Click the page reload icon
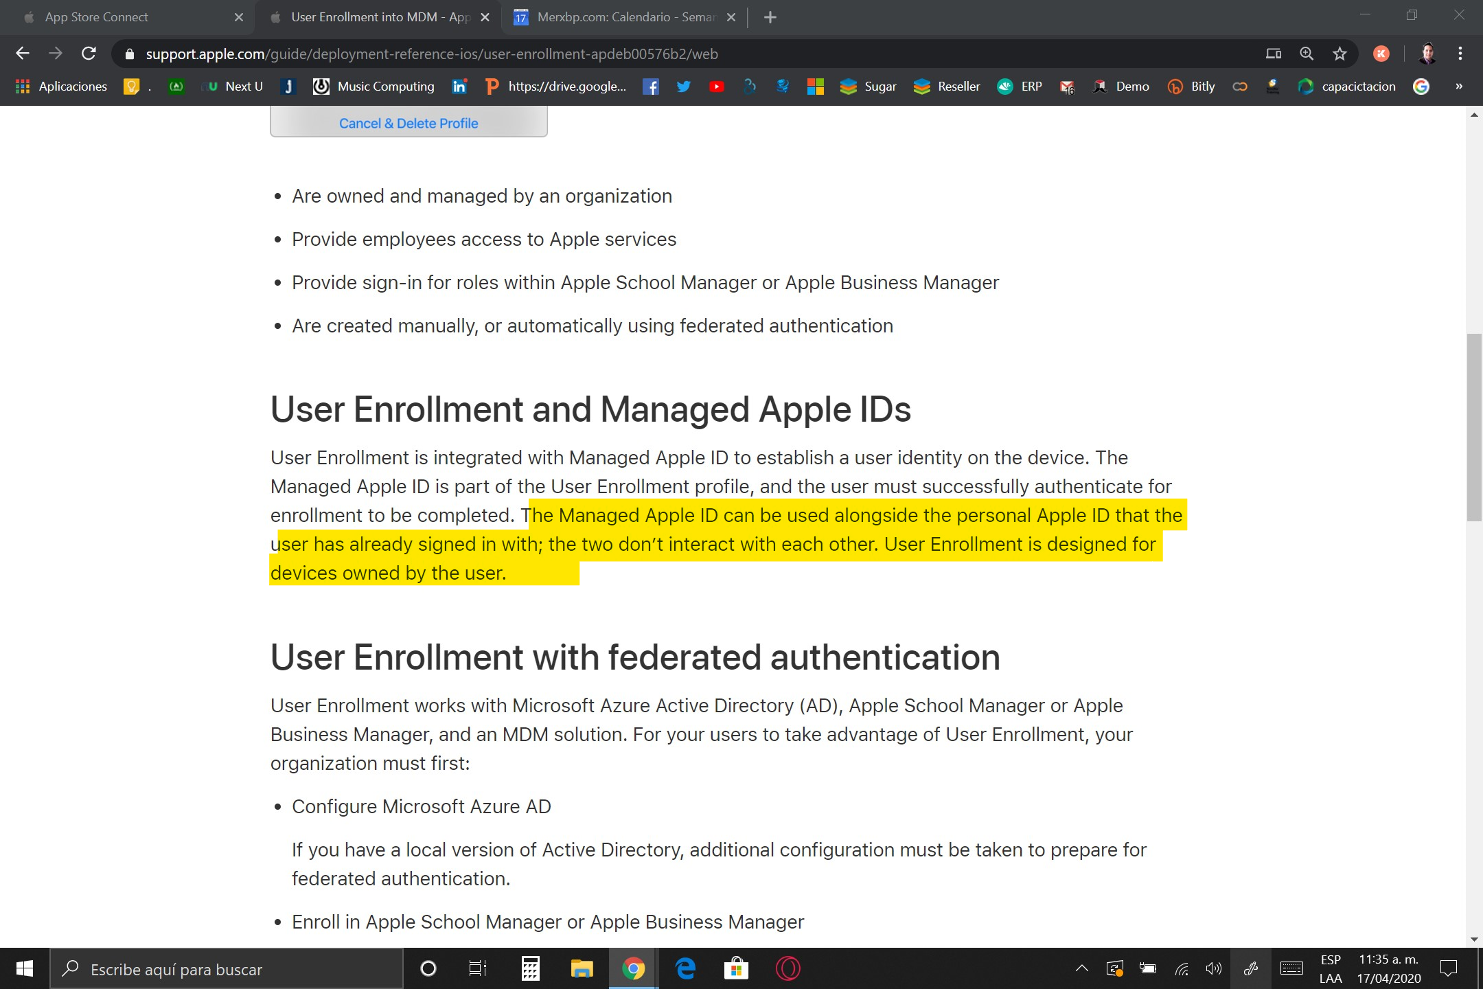 (89, 54)
